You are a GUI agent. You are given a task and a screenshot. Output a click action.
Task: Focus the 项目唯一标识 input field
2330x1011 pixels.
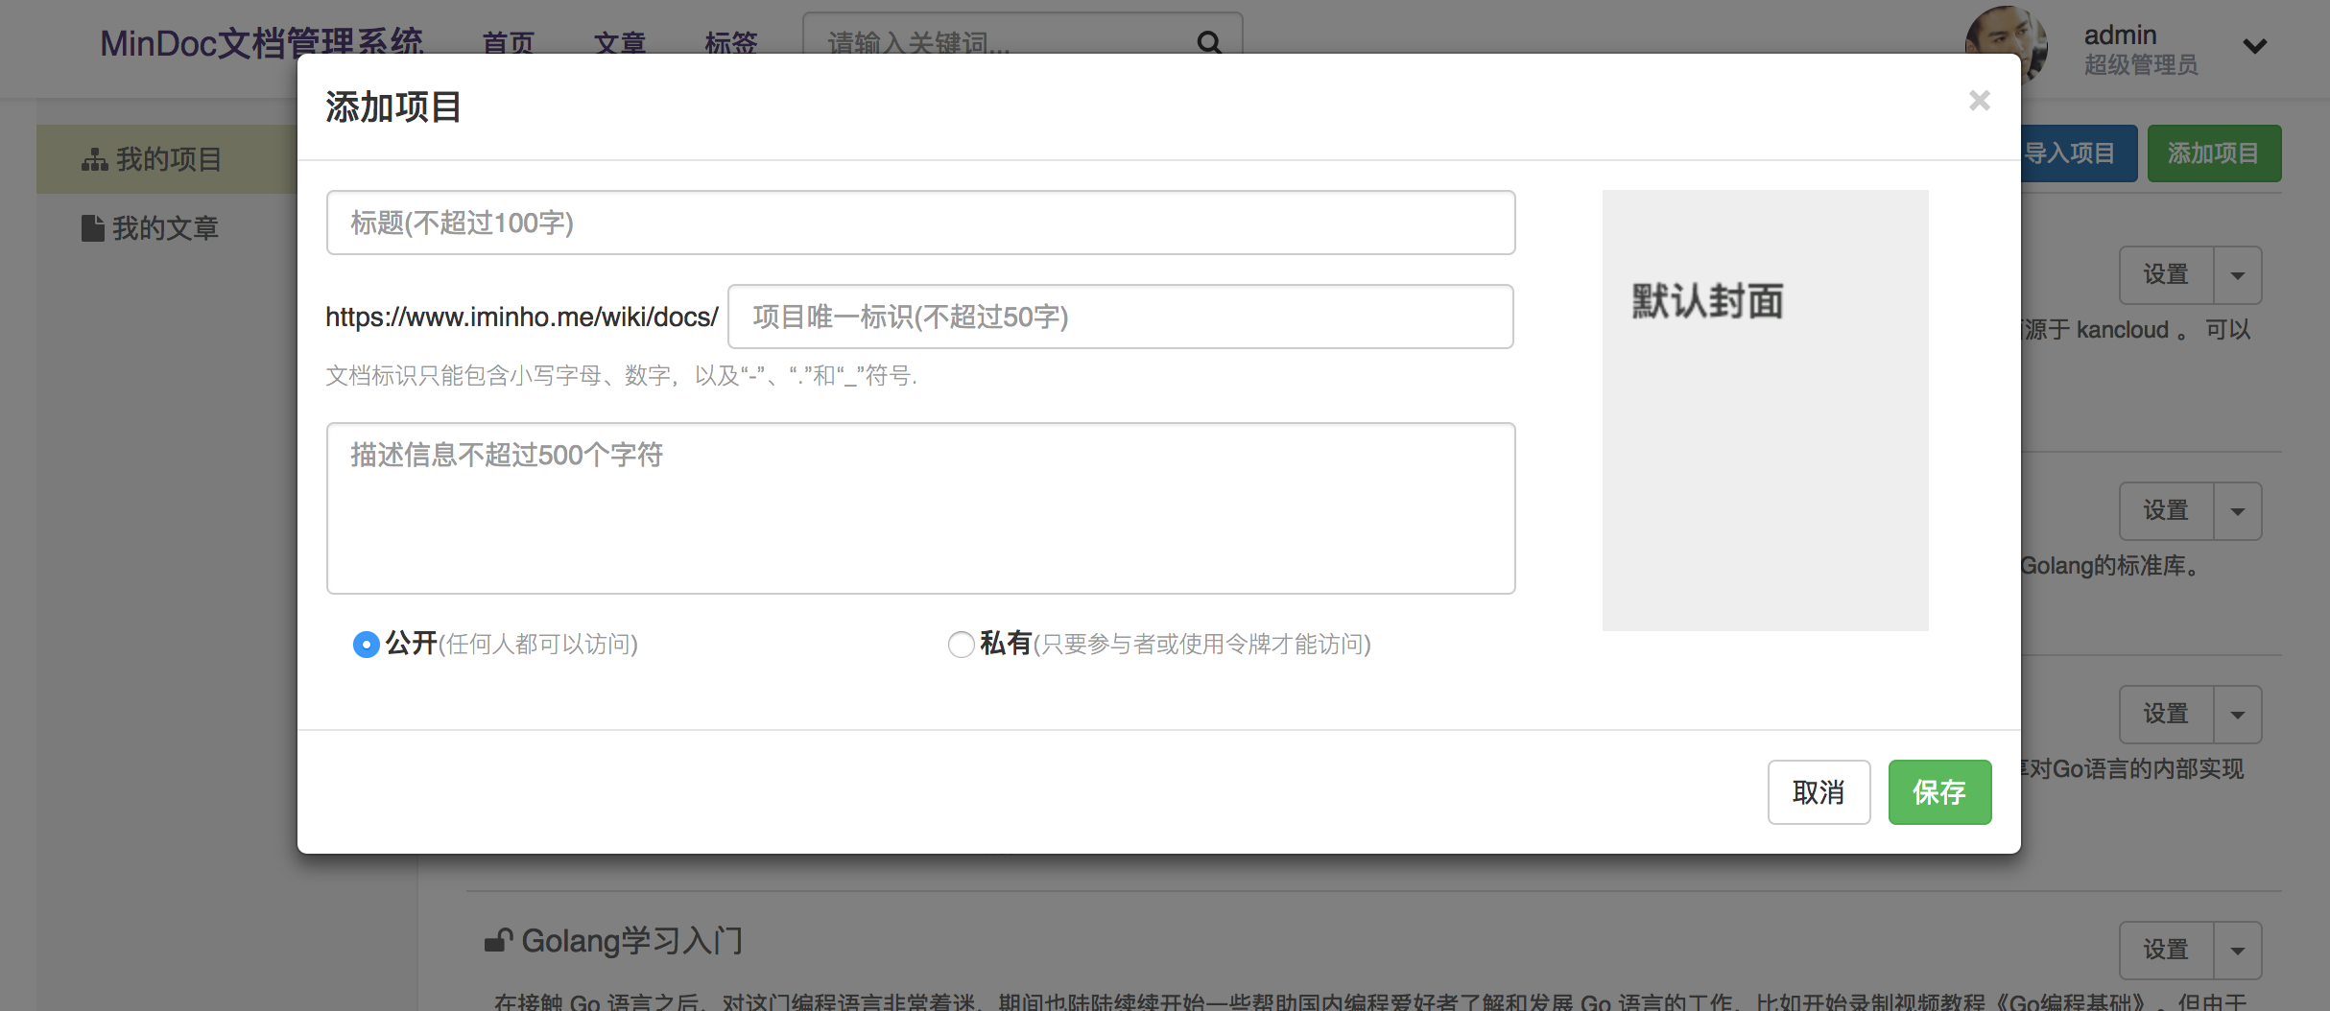1120,317
